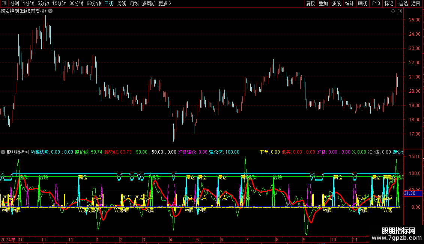The height and width of the screenshot is (244, 424).
Task: Open the 多股 multi-stock view
Action: 336,3
